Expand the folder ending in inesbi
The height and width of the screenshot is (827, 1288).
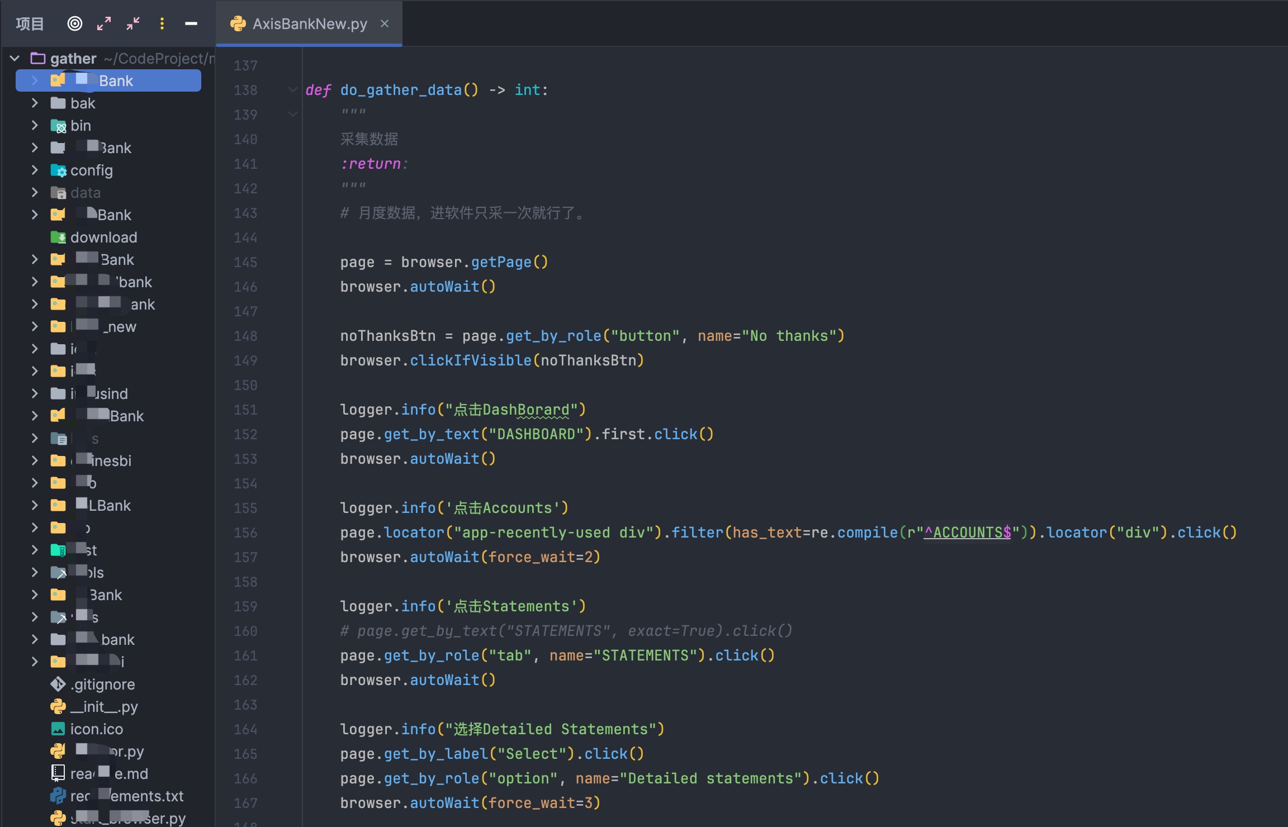(x=35, y=460)
